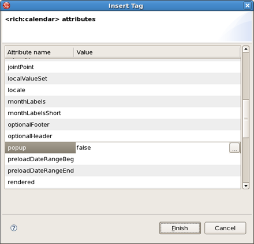Close the Insert Tag dialog
This screenshot has height=244, width=254.
coord(248,6)
